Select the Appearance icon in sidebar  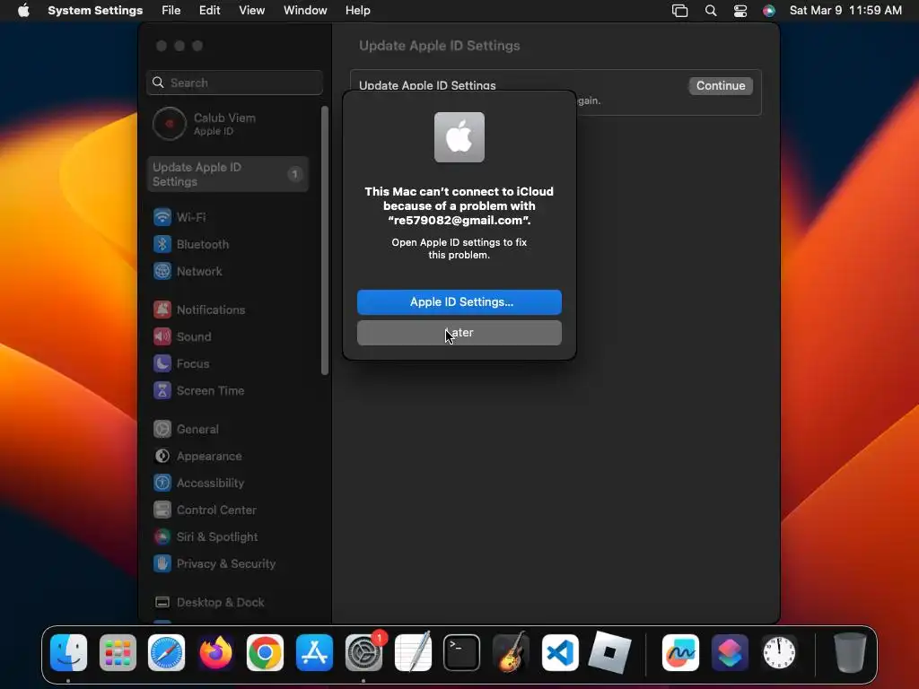point(162,456)
